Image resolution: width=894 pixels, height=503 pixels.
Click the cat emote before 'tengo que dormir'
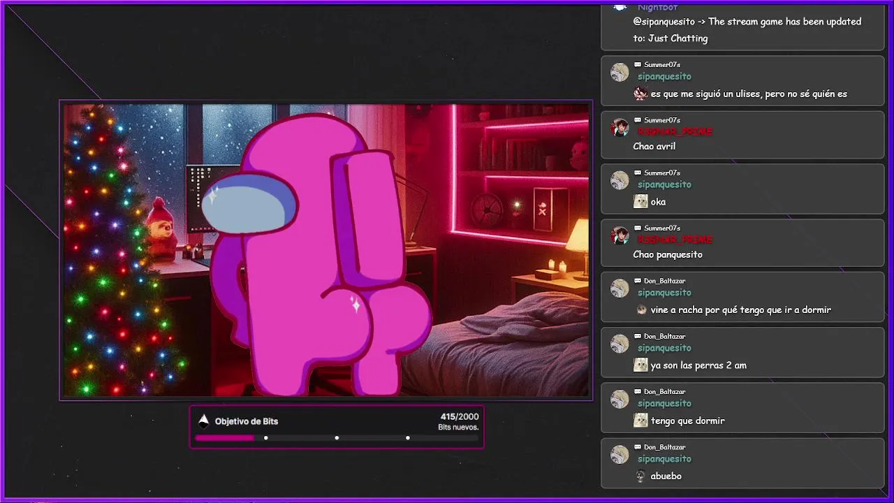(x=640, y=420)
